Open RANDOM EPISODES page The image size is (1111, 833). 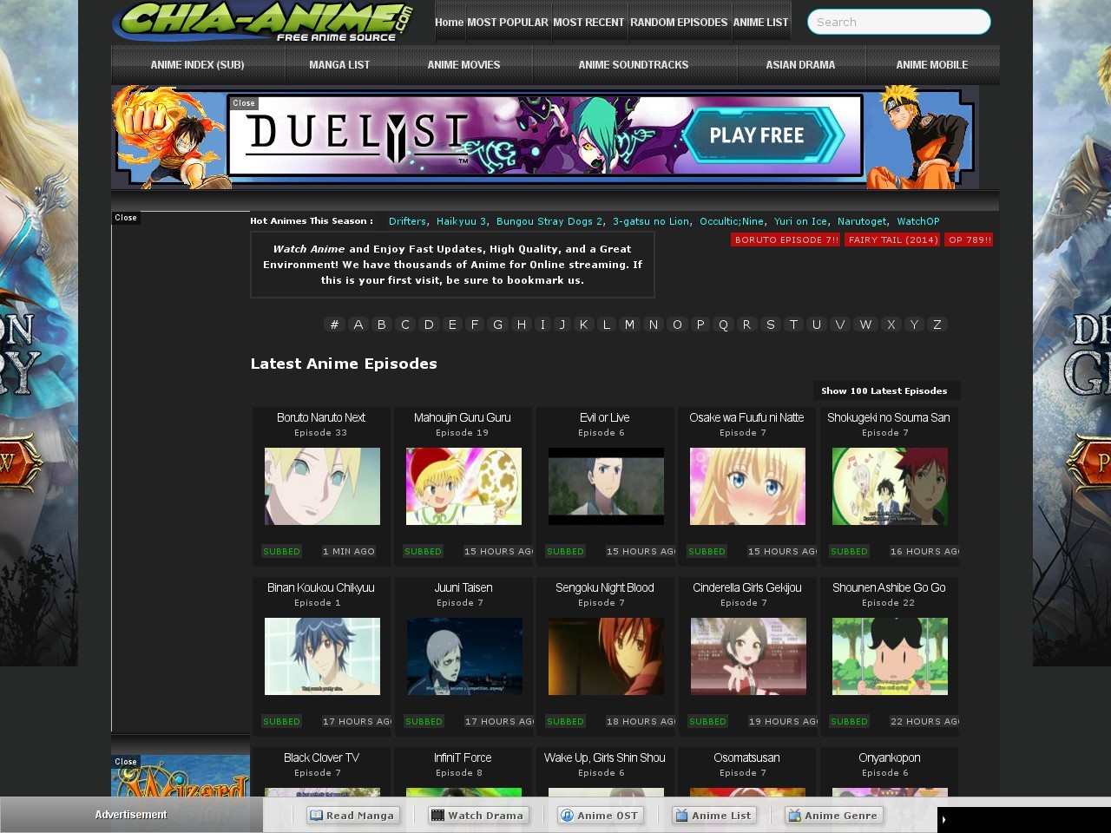point(679,23)
